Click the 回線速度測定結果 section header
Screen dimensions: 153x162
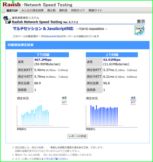[77, 45]
